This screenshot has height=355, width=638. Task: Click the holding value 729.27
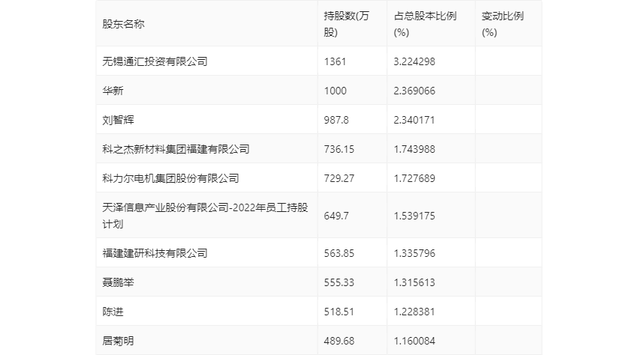[x=339, y=178]
